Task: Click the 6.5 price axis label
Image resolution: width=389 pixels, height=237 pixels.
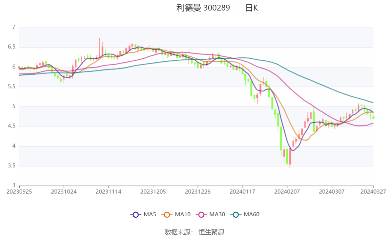Action: (12, 47)
